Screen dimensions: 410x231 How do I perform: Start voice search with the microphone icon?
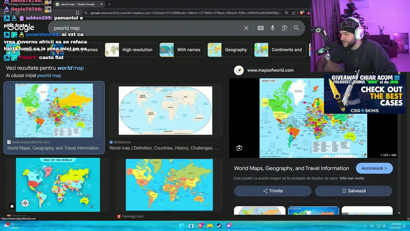(273, 28)
